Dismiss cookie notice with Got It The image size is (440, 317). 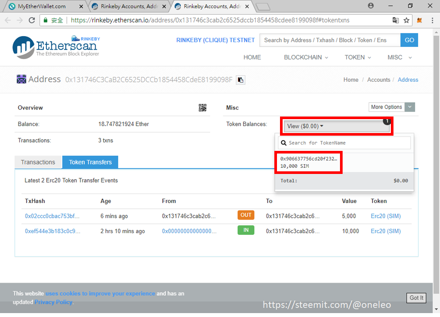point(416,298)
